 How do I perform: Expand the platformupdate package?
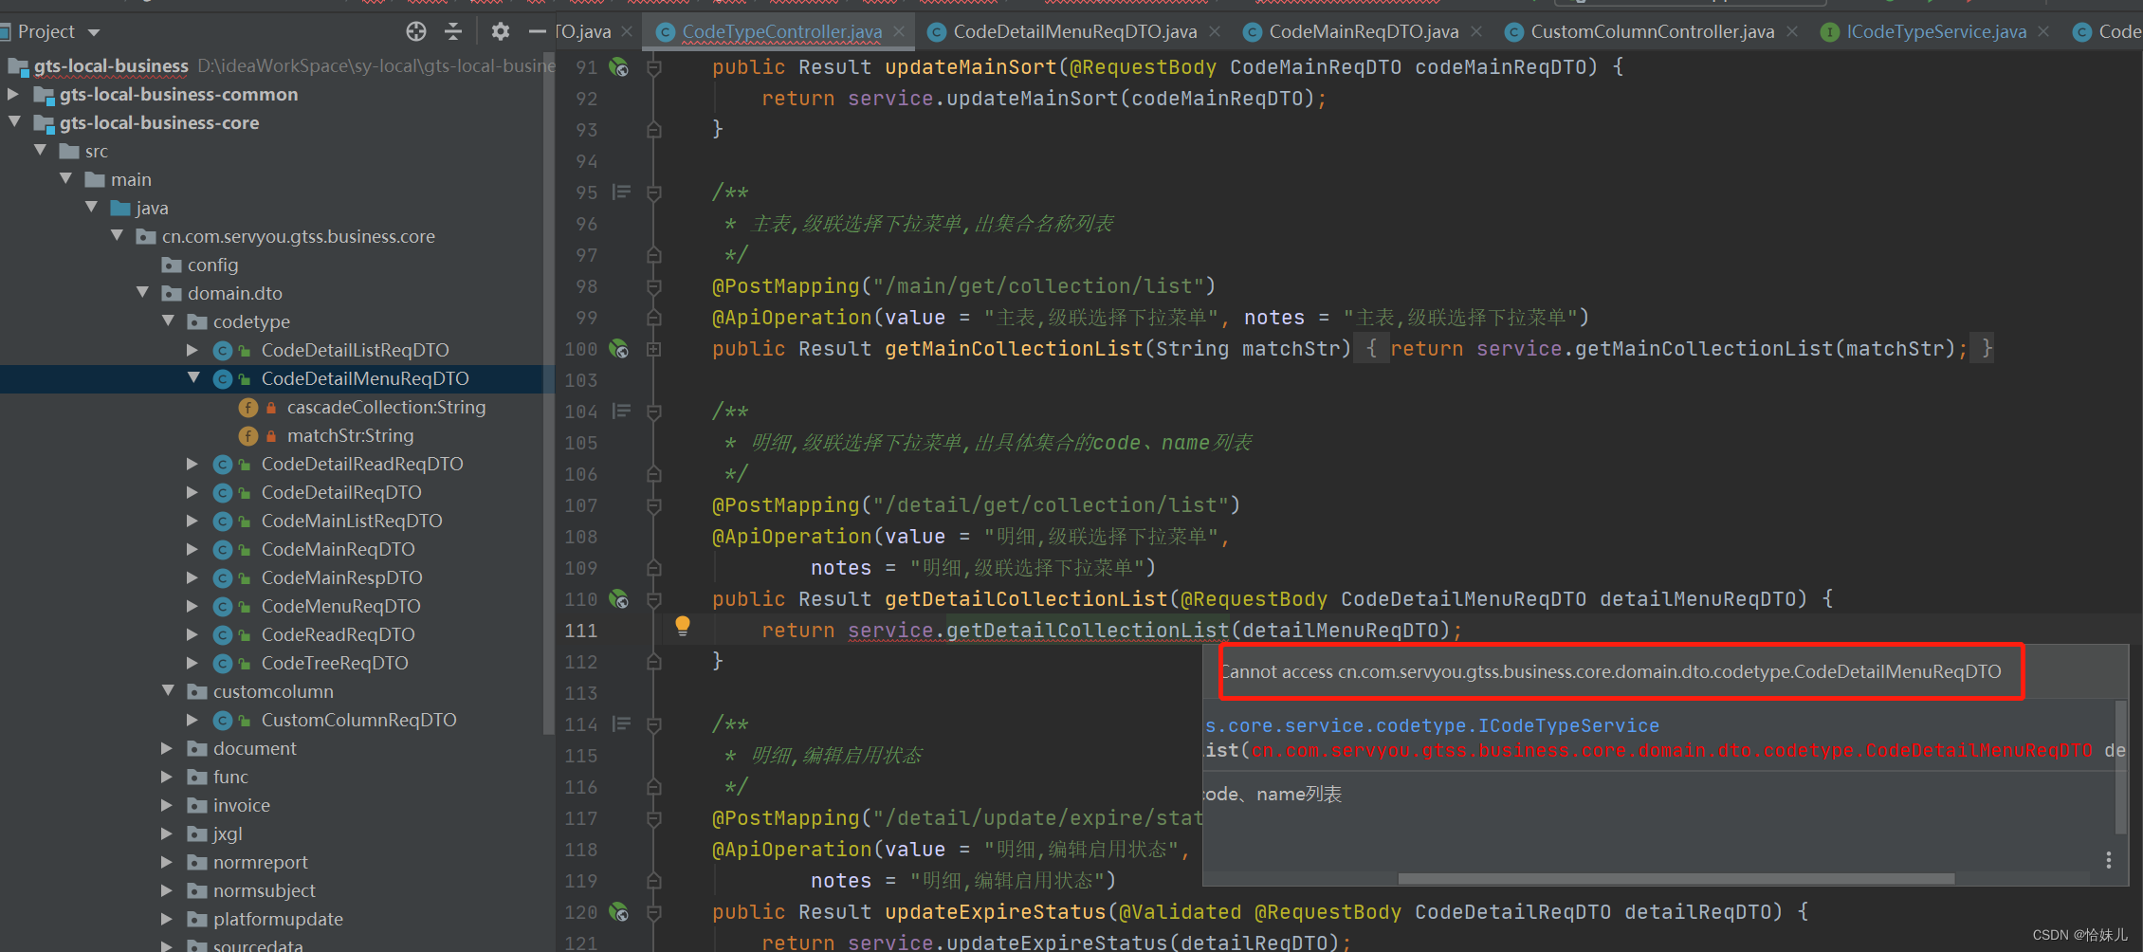167,919
